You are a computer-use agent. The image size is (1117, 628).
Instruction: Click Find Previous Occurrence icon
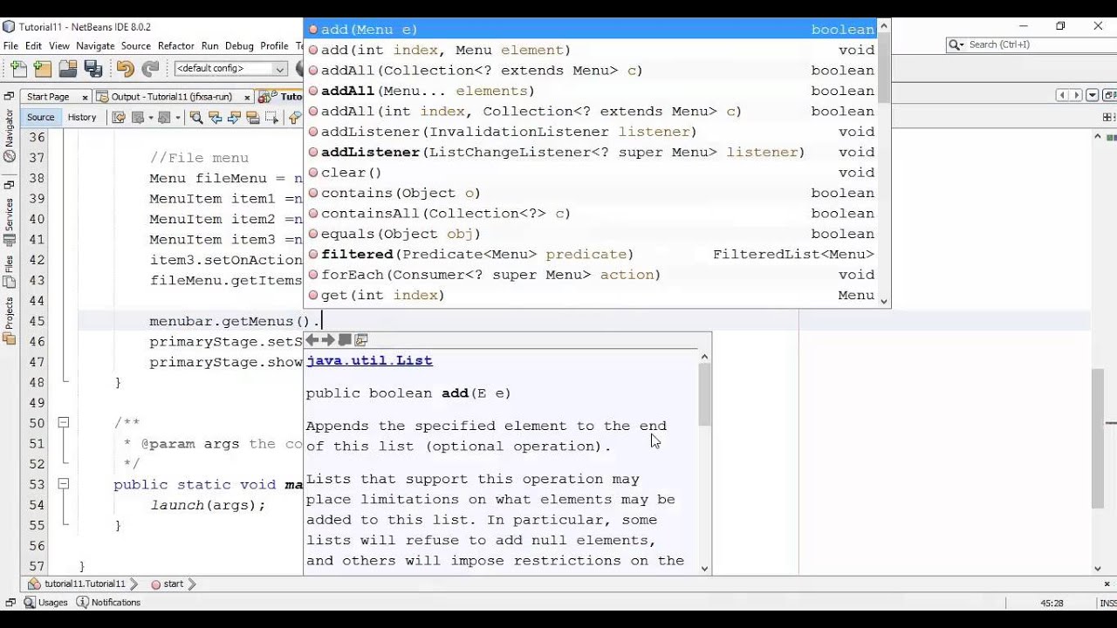[216, 118]
